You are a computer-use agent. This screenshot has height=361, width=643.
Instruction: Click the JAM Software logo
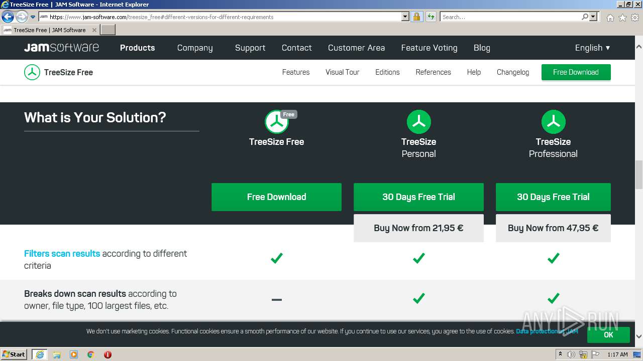[x=61, y=48]
